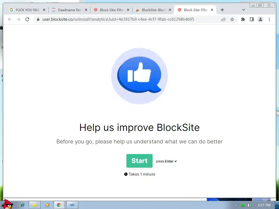Minimize the Chrome window
This screenshot has width=279, height=209.
coord(253,5)
